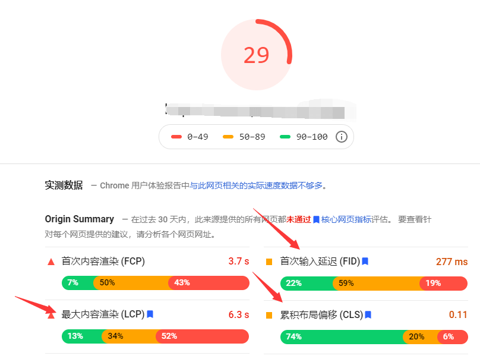Click the info icon beside the score legend
Viewport: 480px width, 362px height.
(342, 137)
